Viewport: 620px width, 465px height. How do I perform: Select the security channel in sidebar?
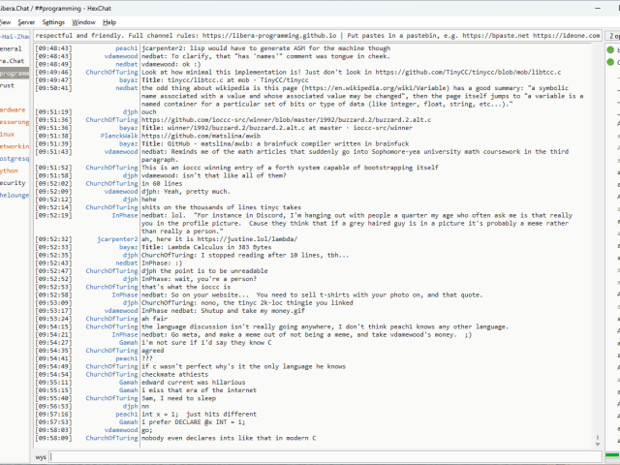point(12,182)
